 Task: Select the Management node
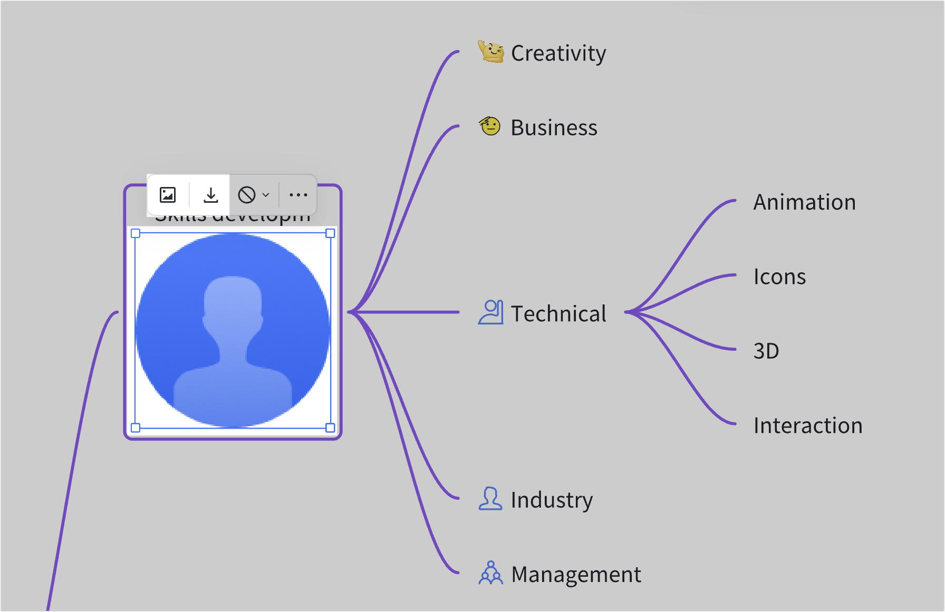point(576,575)
